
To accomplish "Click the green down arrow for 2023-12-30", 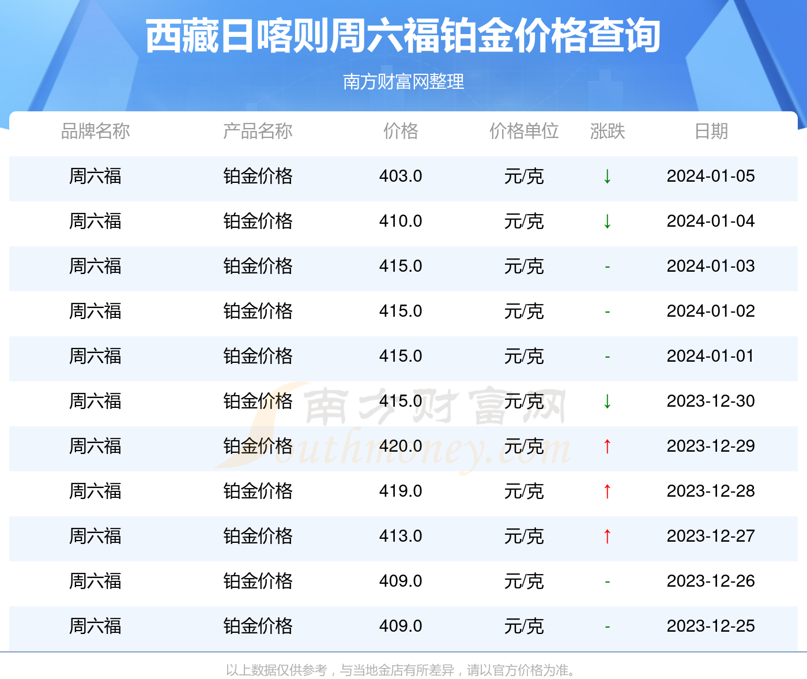I will [607, 402].
